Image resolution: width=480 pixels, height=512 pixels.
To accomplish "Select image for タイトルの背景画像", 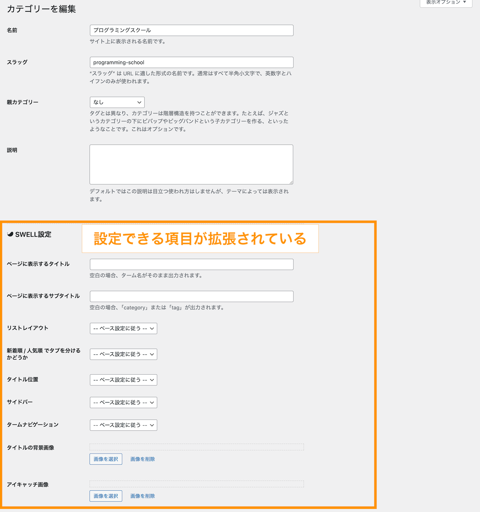I will pyautogui.click(x=106, y=459).
